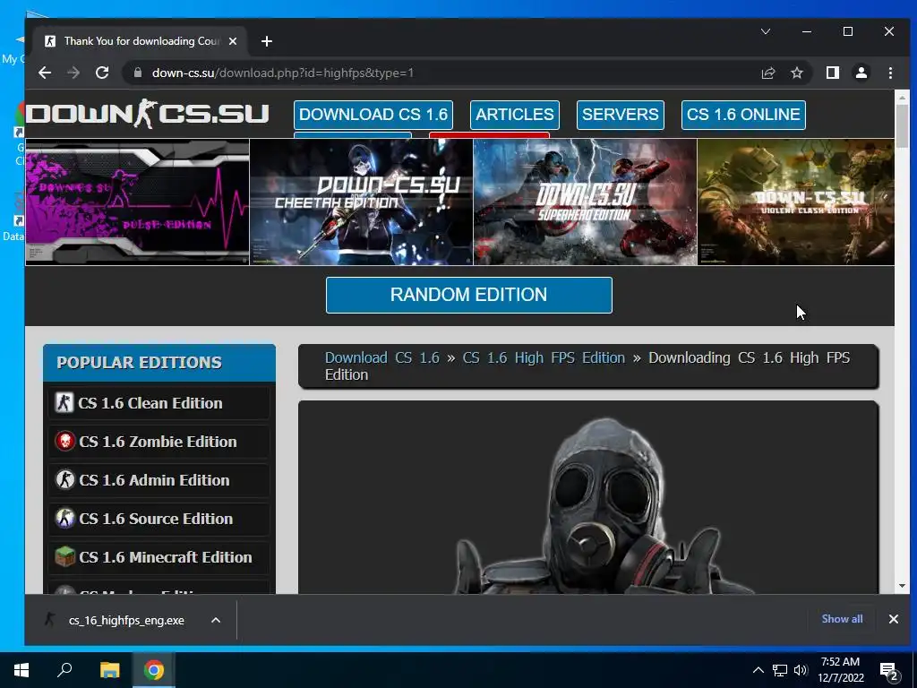Open the Cheetah Edition banner
Viewport: 917px width, 688px height.
pos(361,202)
